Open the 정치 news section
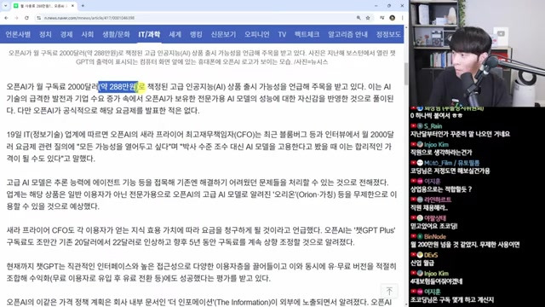This screenshot has height=307, width=545. [x=45, y=34]
